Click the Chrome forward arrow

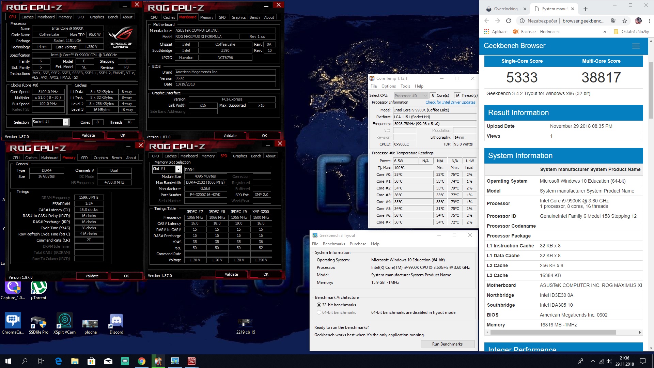tap(498, 21)
